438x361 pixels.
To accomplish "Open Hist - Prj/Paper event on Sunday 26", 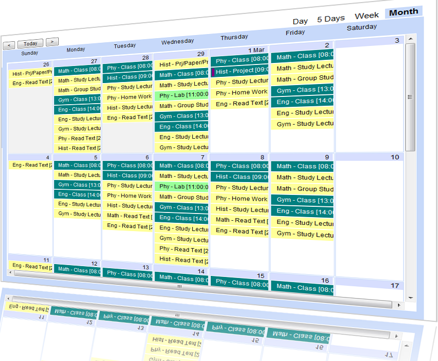I will pos(31,73).
